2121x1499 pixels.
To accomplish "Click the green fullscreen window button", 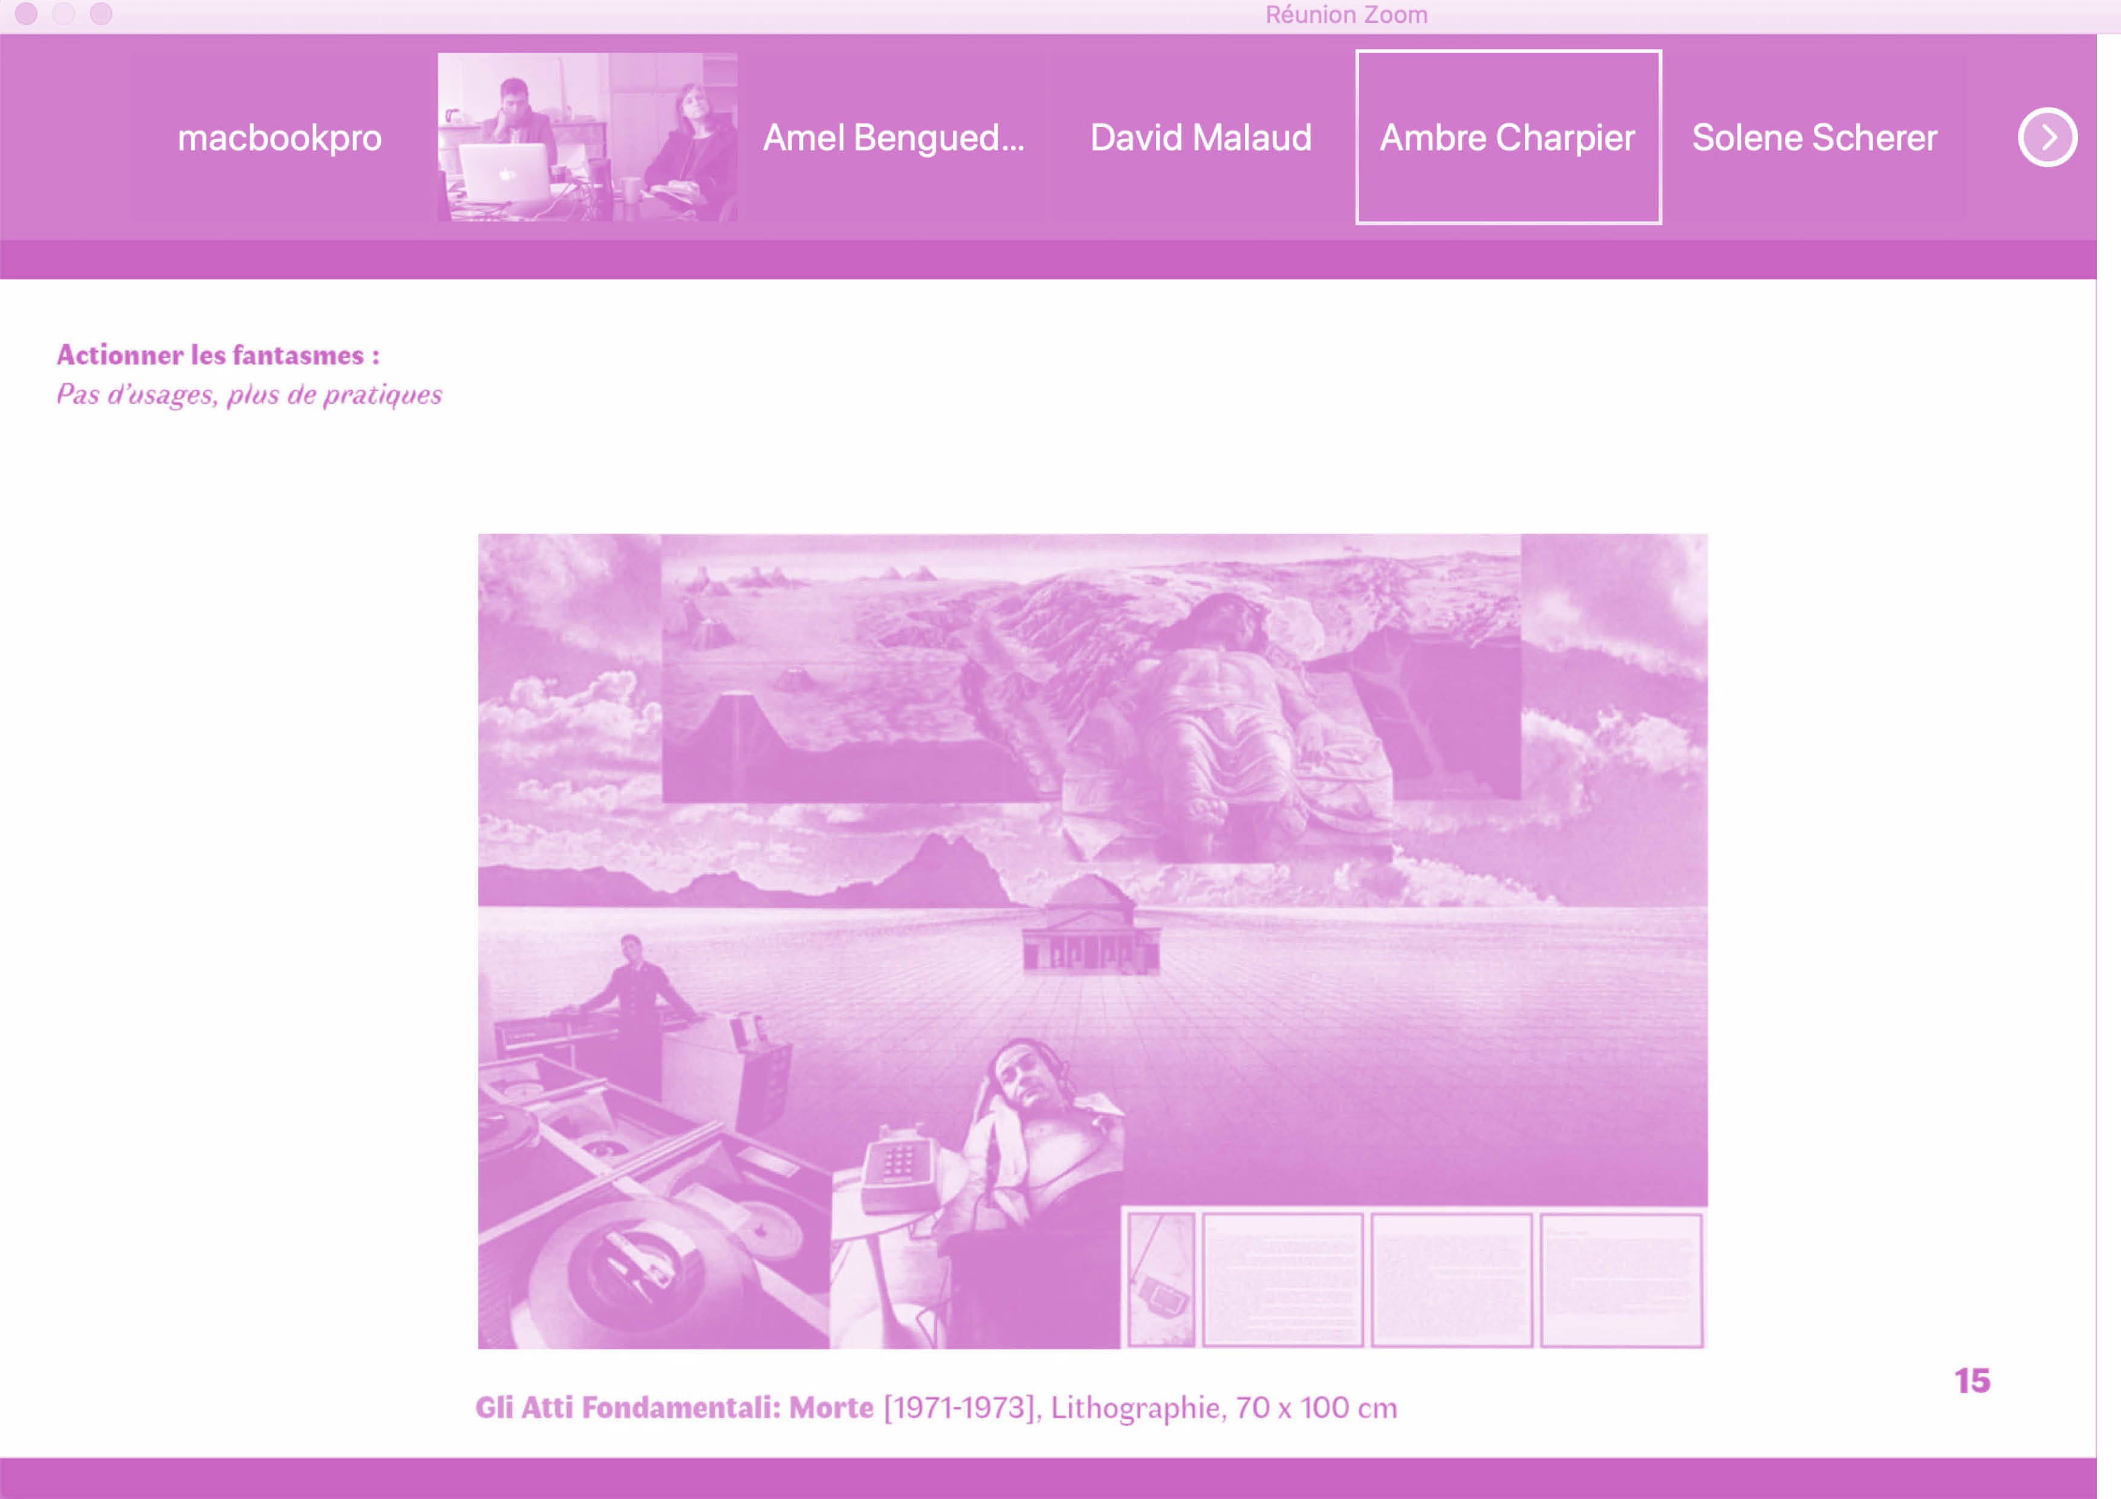I will (x=101, y=14).
